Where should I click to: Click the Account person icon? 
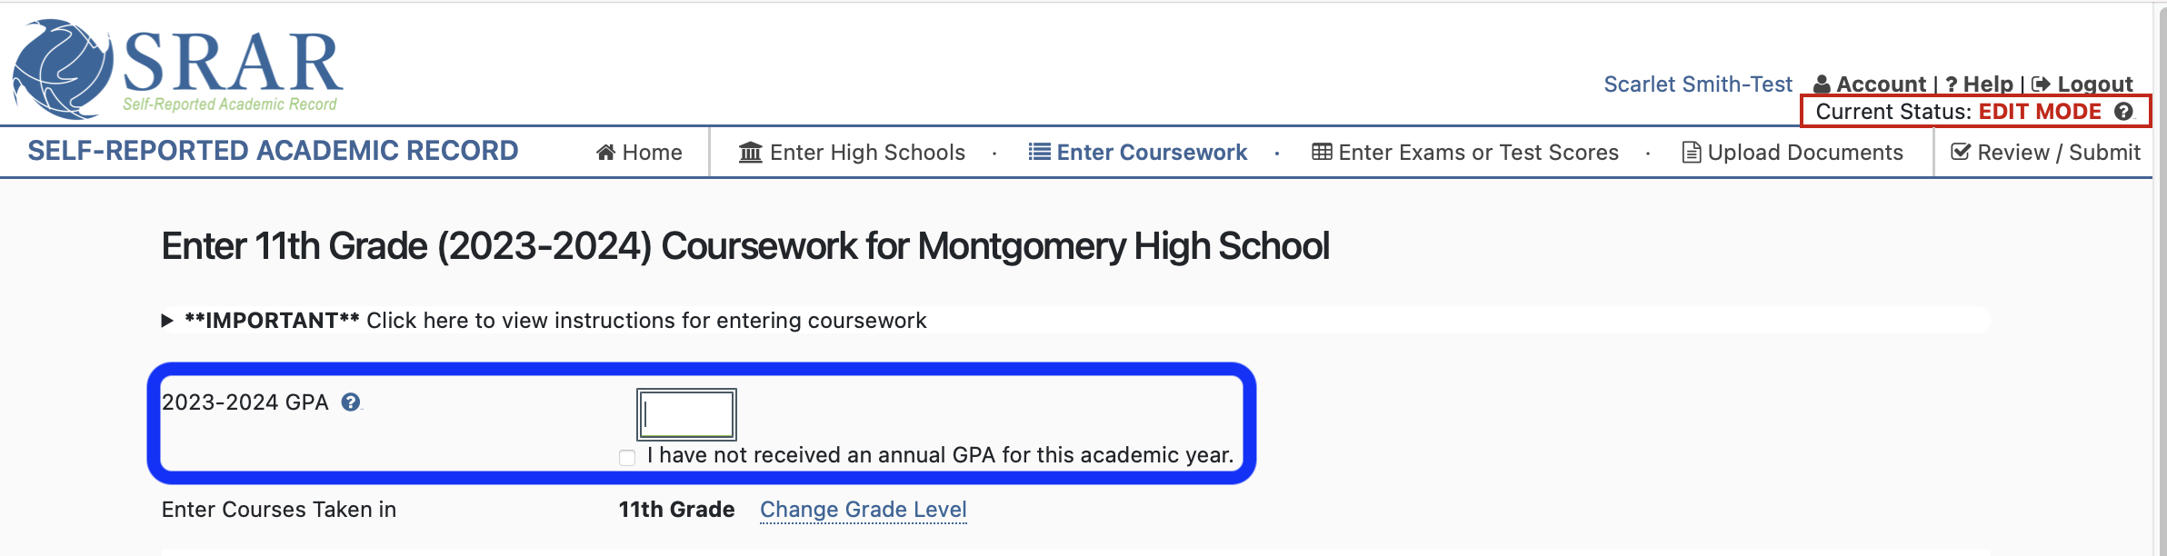pyautogui.click(x=1822, y=84)
